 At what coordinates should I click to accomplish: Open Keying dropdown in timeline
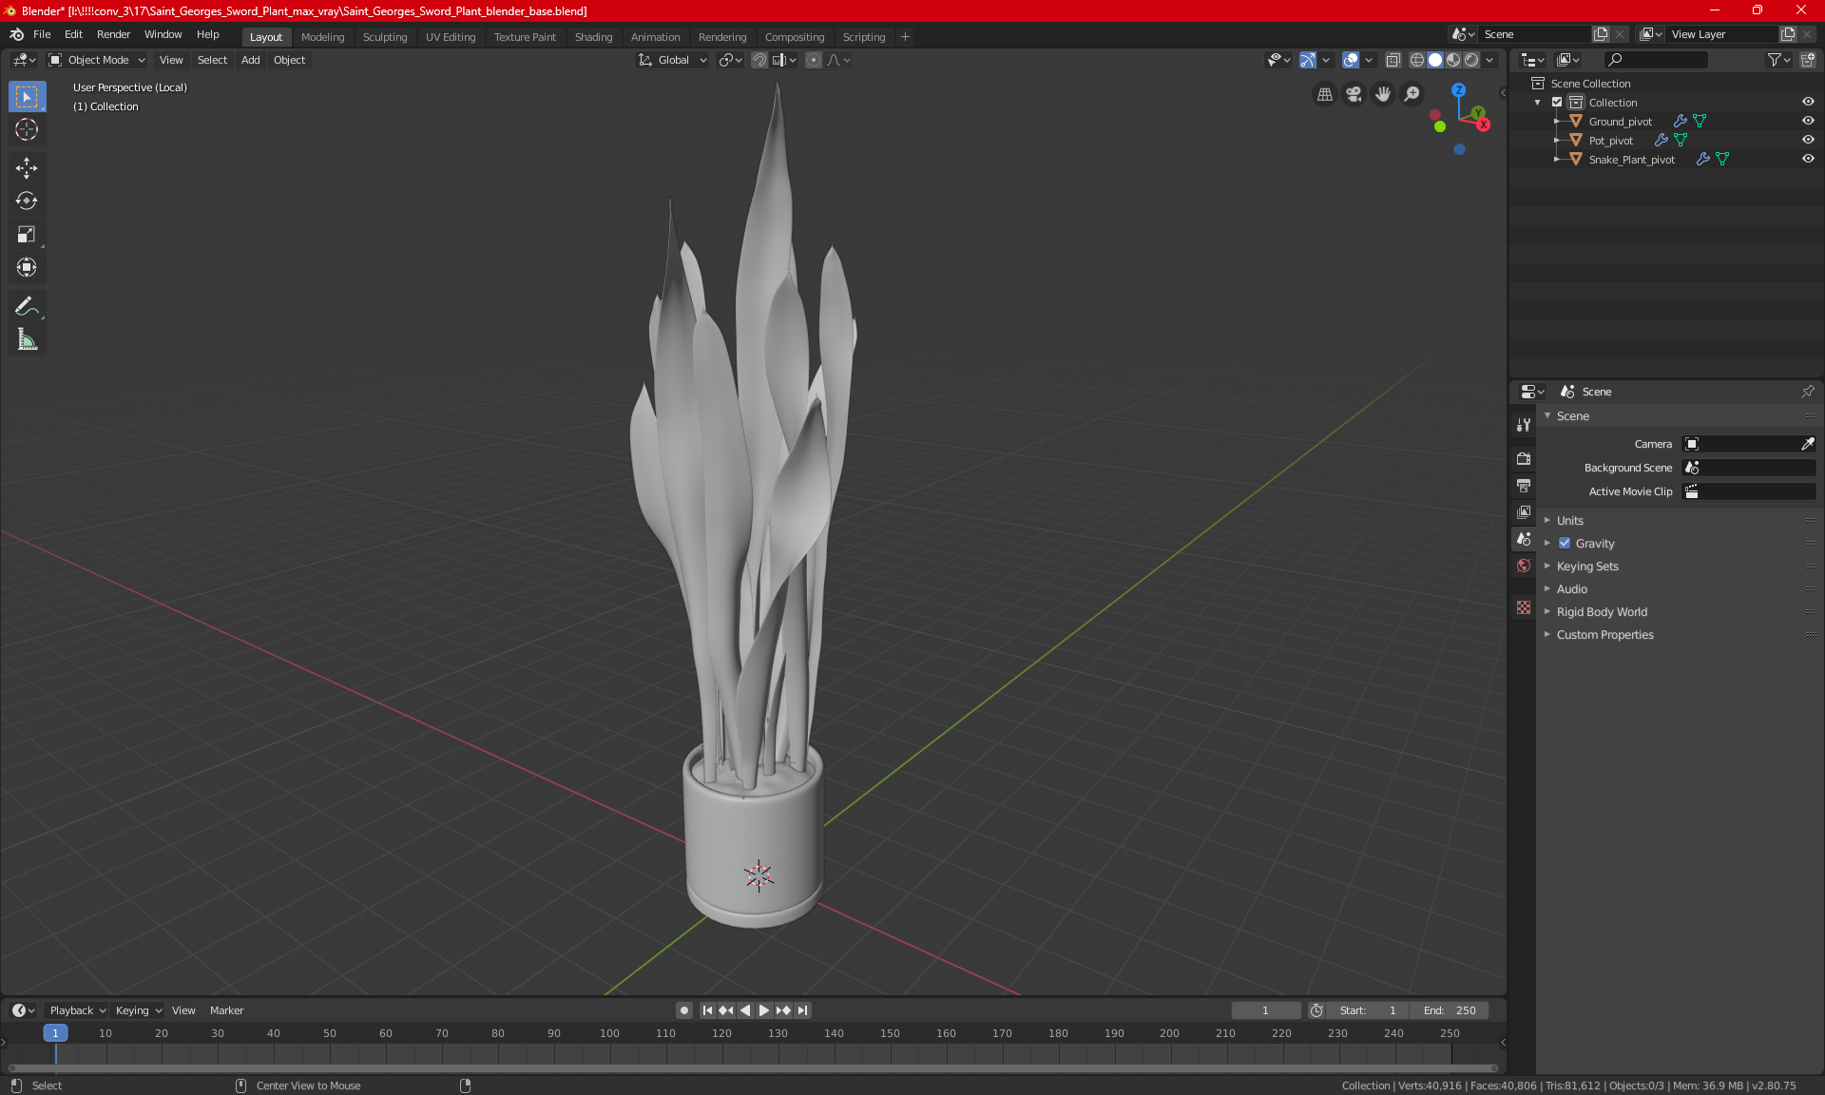tap(138, 1010)
